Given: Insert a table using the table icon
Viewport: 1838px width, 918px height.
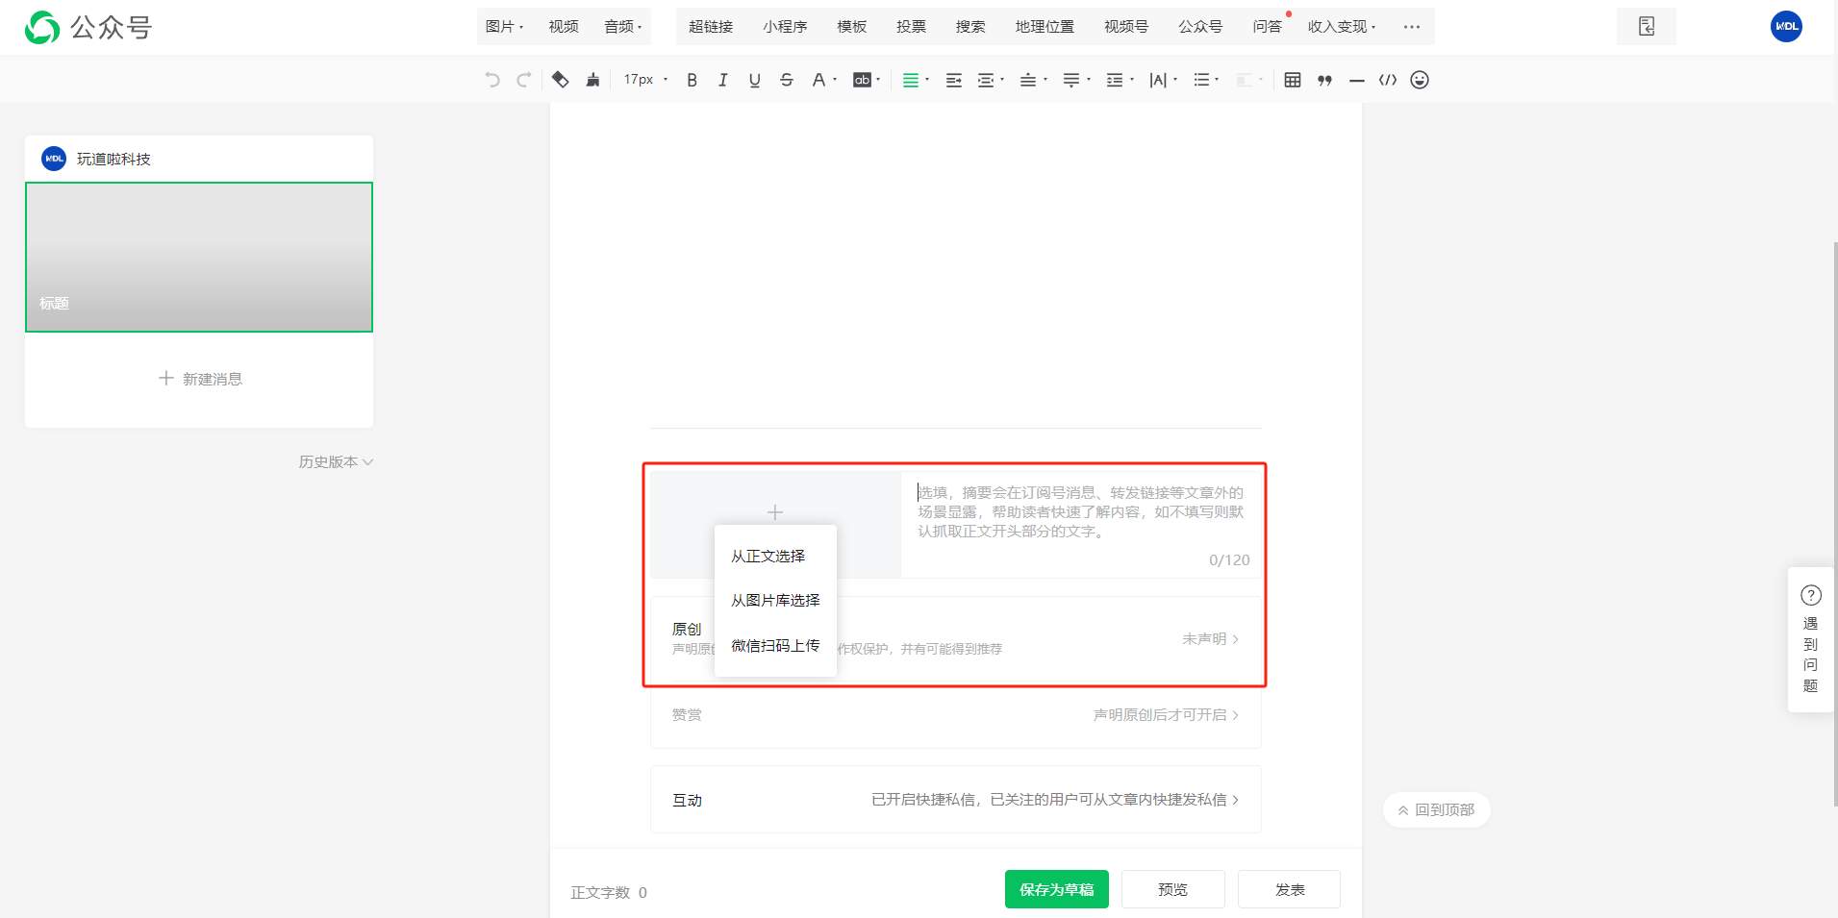Looking at the screenshot, I should coord(1293,80).
